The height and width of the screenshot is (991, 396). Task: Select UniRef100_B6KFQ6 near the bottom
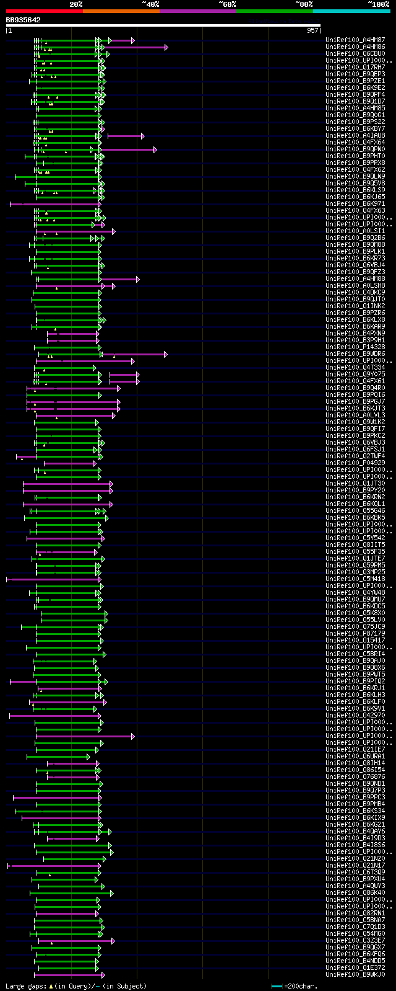[x=355, y=954]
